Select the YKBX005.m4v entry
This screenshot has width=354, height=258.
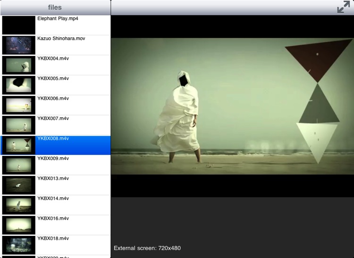73,85
